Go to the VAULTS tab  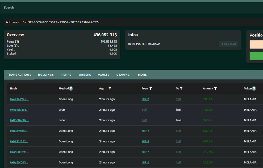pos(104,75)
